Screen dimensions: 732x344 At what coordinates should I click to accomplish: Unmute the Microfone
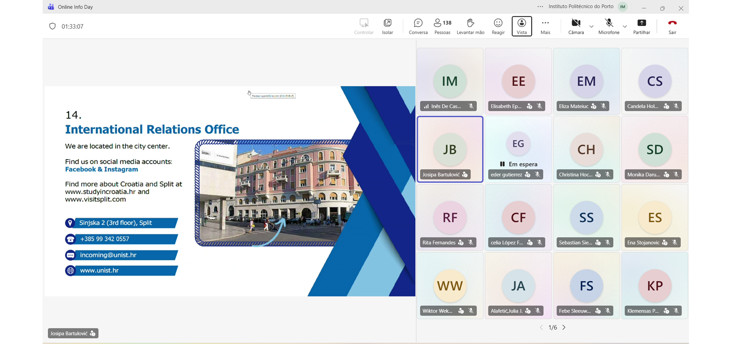pos(608,26)
